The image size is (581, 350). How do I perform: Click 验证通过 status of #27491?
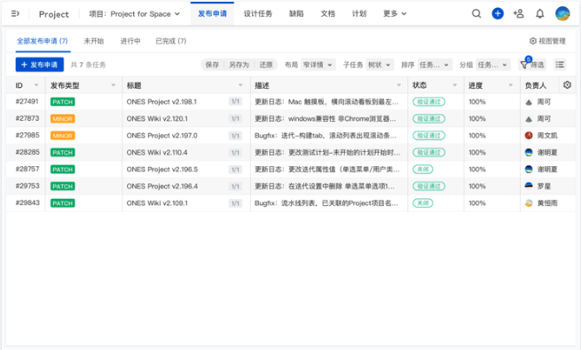(428, 101)
